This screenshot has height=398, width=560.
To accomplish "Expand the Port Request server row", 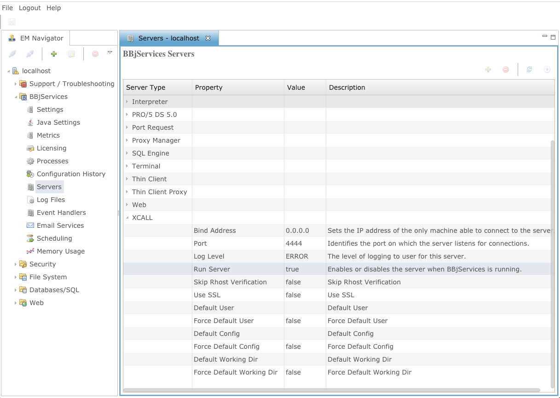I will click(127, 127).
